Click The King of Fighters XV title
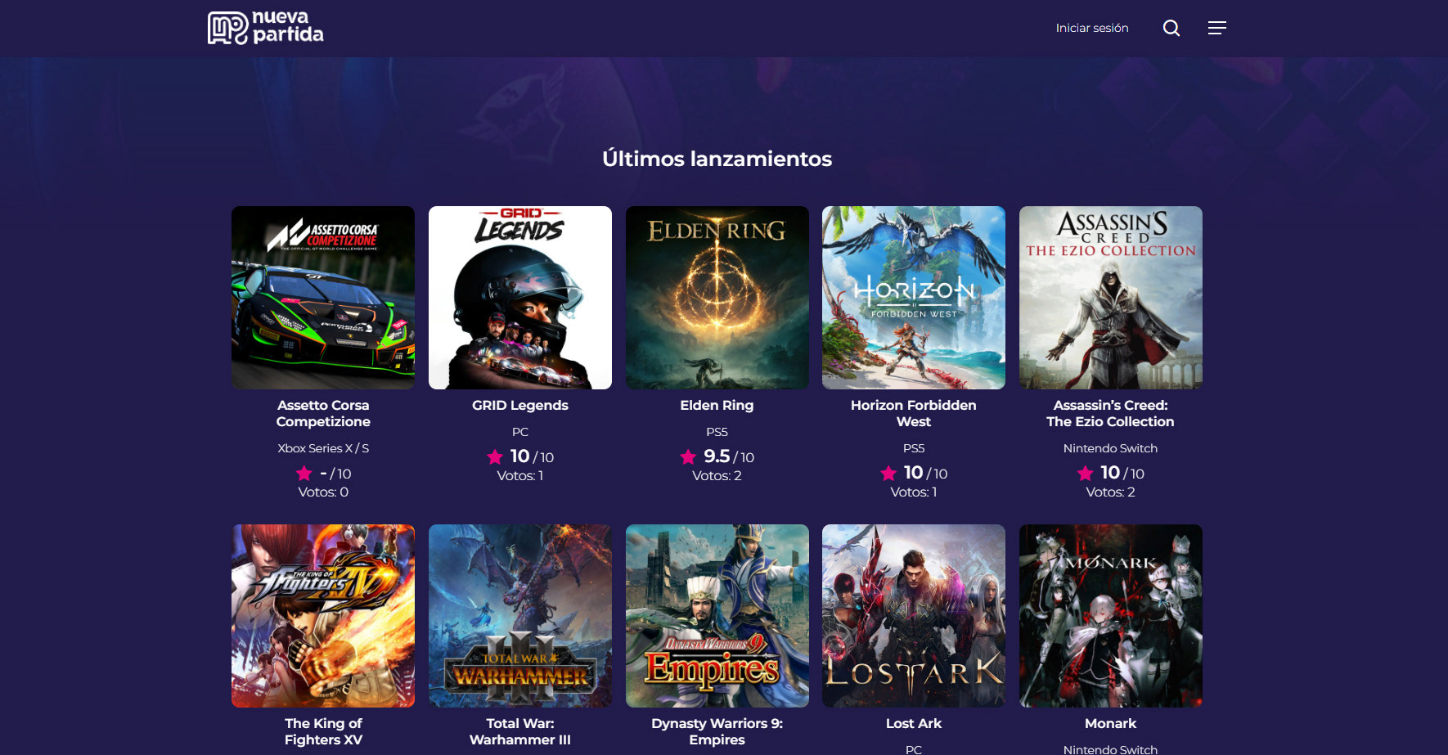The height and width of the screenshot is (755, 1448). coord(323,731)
